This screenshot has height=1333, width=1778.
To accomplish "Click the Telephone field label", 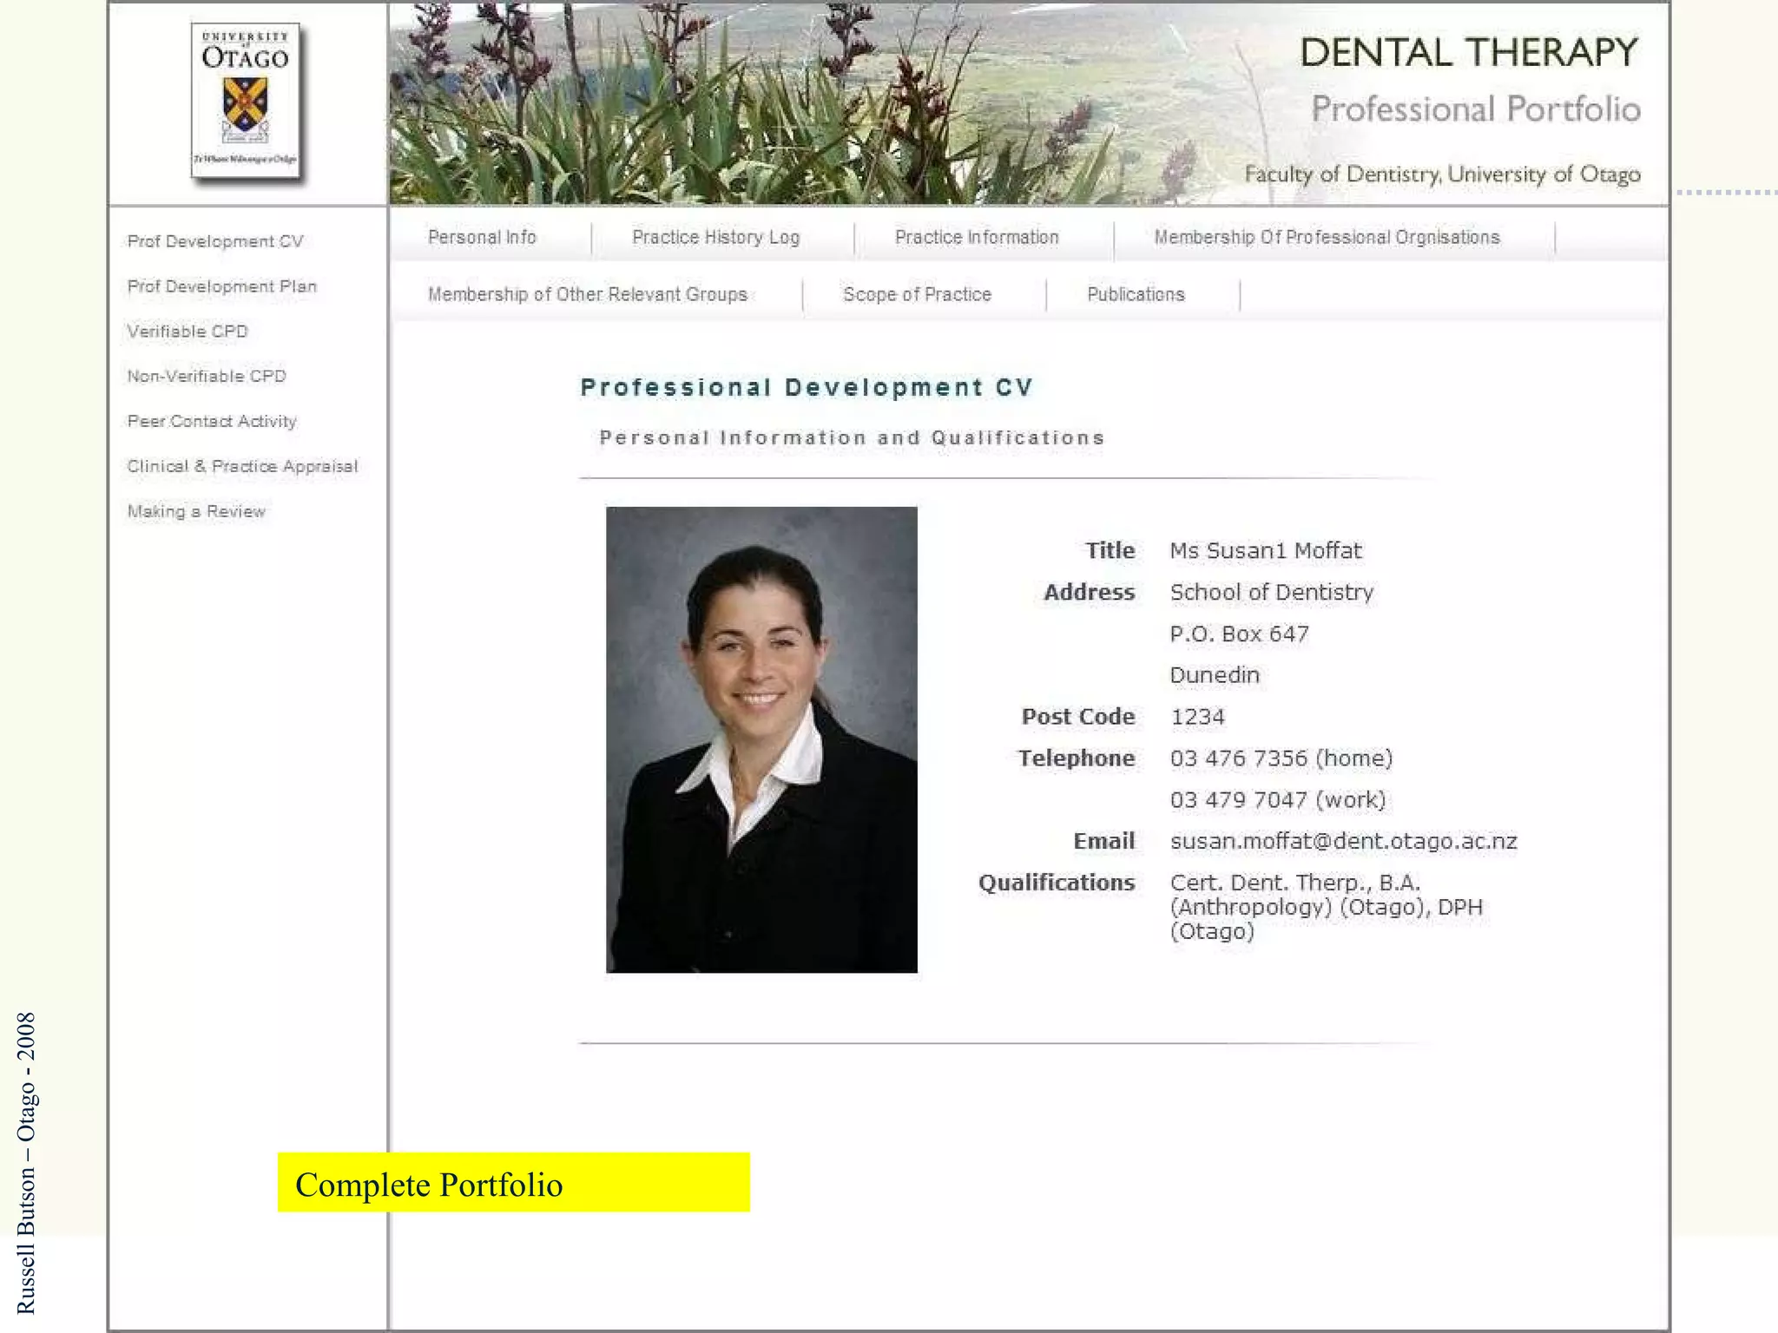I will point(1077,758).
